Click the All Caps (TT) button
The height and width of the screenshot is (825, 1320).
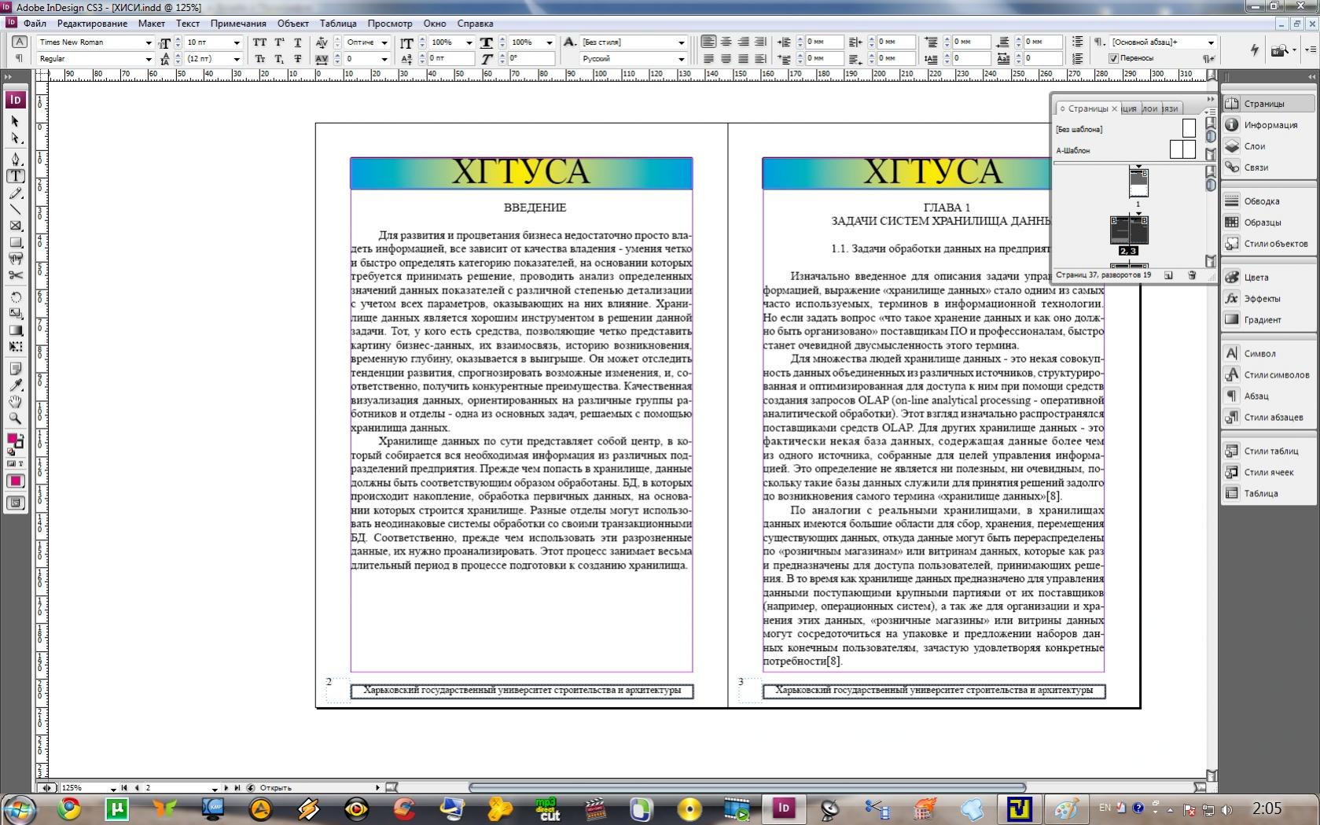[x=260, y=42]
